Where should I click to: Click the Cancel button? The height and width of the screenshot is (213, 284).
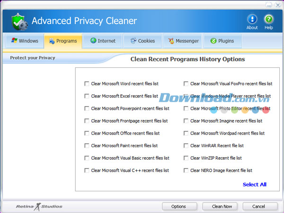260,206
